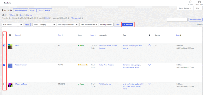Screen dimensions: 203x95
Task: Show Draft products view
Action: coord(22,15)
